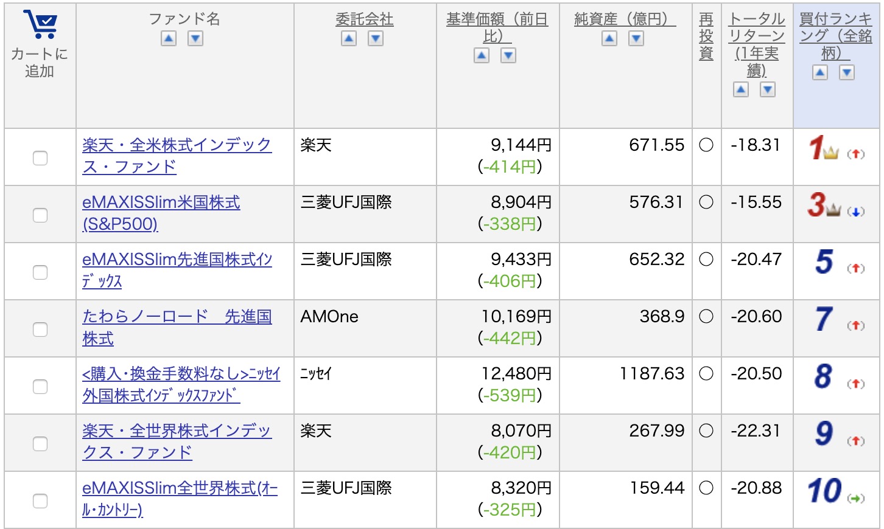
Task: Select the たわらノーロード 先進国株式 checkbox
Action: click(x=40, y=330)
